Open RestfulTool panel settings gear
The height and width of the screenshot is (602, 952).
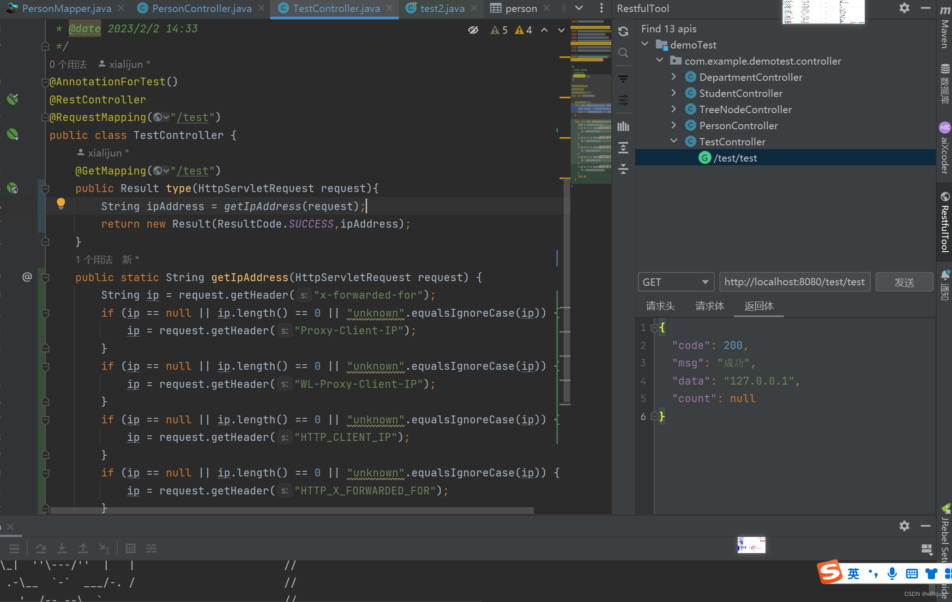pyautogui.click(x=904, y=8)
